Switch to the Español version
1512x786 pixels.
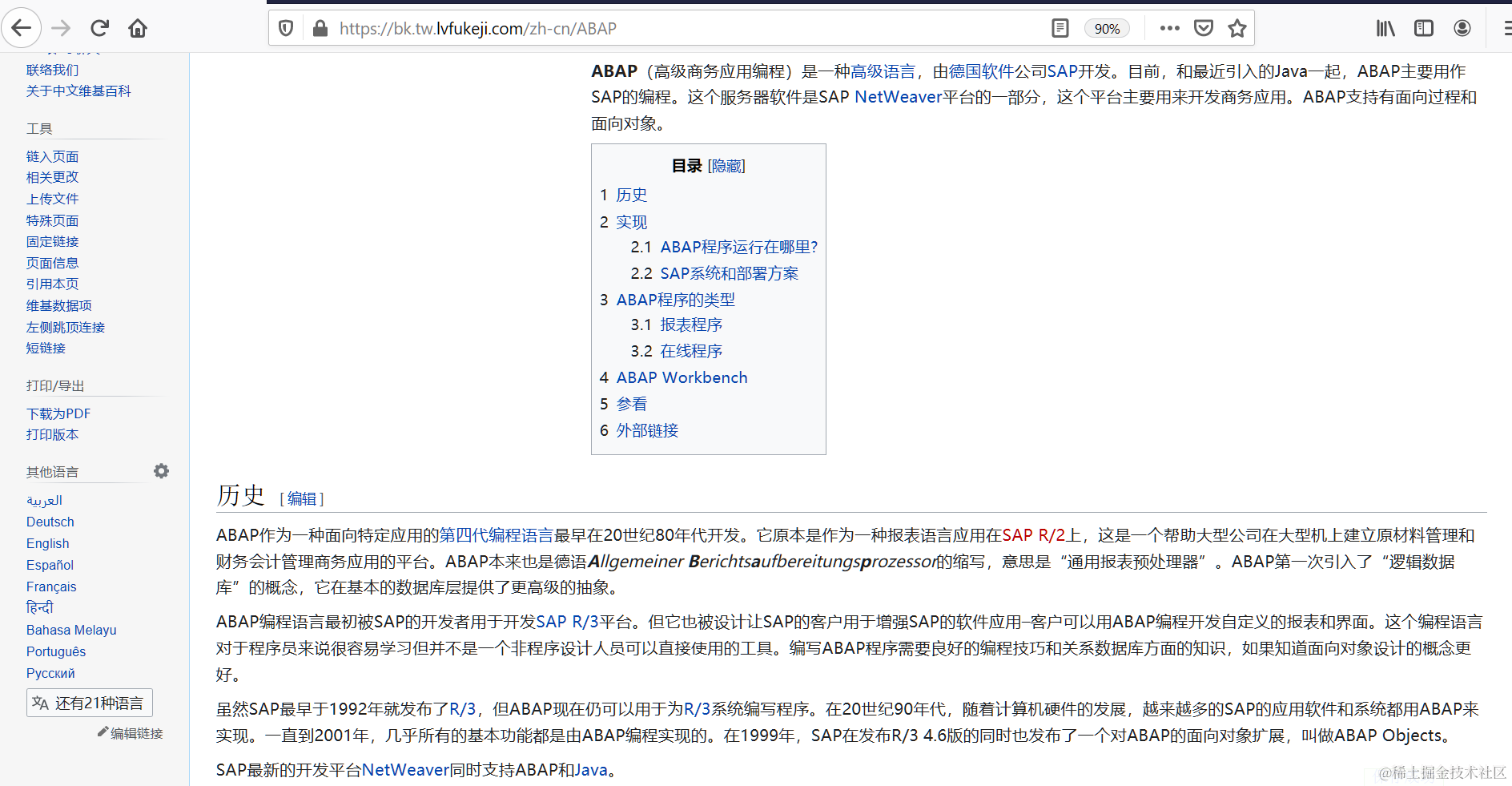coord(50,565)
